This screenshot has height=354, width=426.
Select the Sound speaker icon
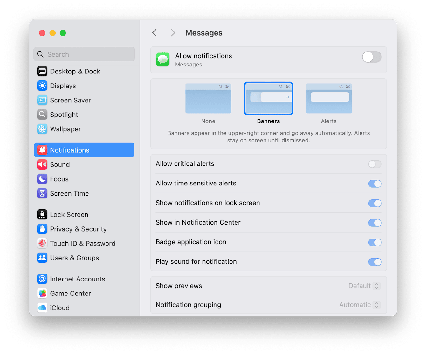42,164
